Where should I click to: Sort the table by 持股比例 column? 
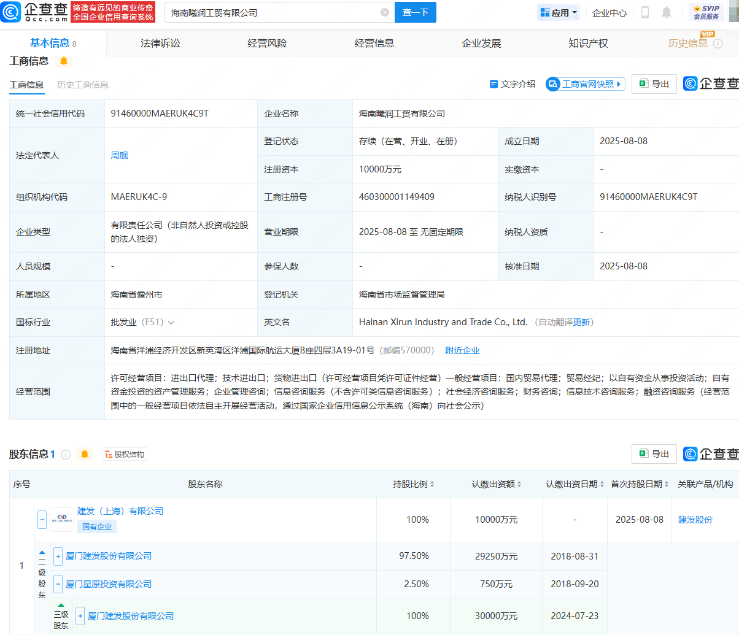click(414, 484)
